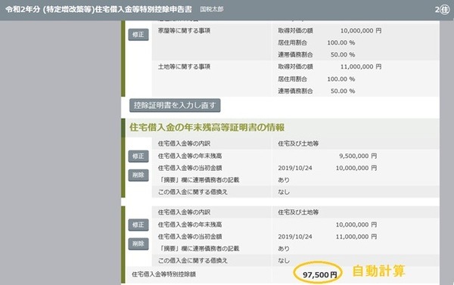
Task: Select the year-end balance 9,500,000 円
Action: click(x=358, y=156)
